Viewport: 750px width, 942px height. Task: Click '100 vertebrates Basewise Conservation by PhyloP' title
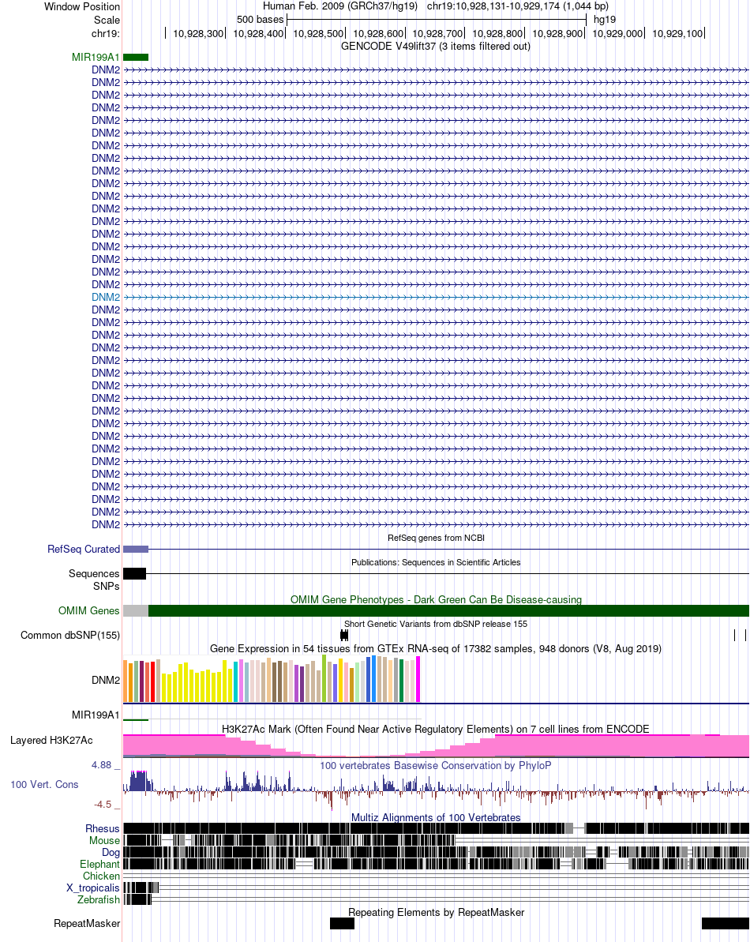point(436,765)
